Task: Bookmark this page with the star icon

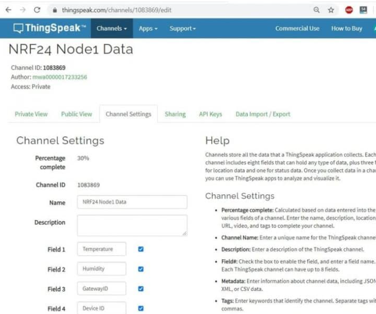Action: [x=331, y=10]
